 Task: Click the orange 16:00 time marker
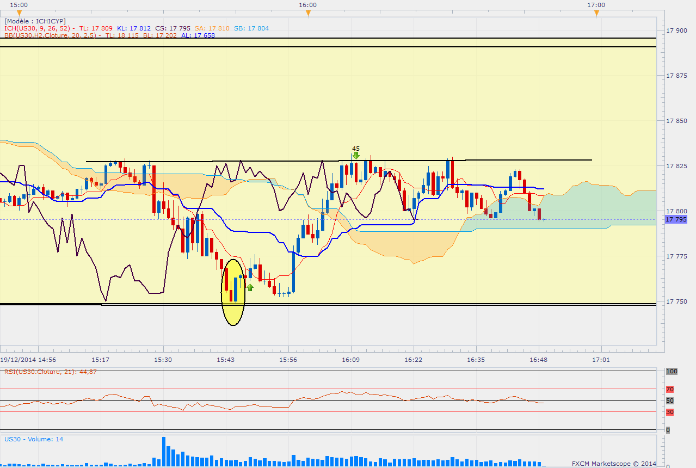tap(308, 14)
